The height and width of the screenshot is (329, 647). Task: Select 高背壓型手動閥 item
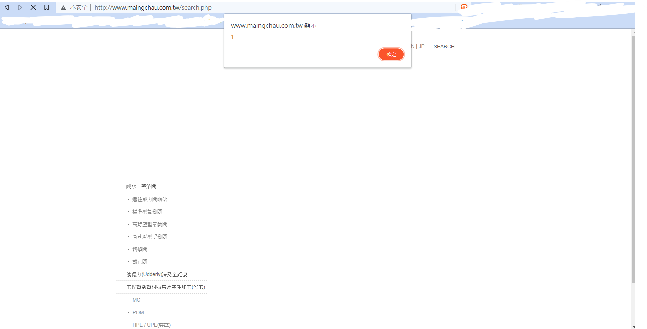click(150, 237)
